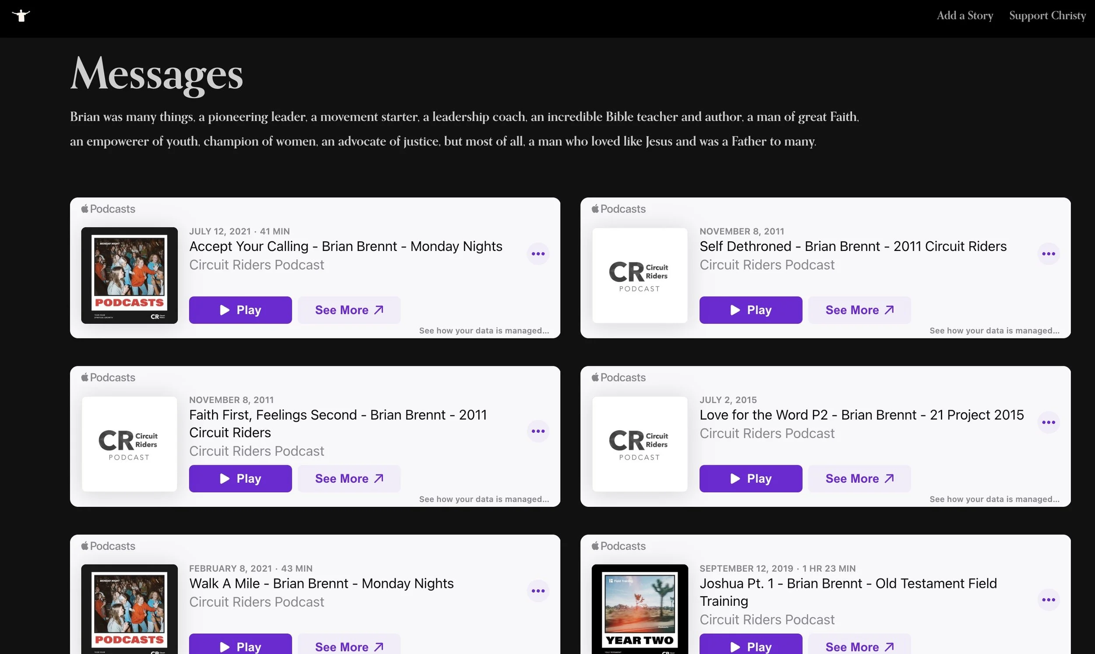Open options menu for Accept Your Calling
This screenshot has width=1095, height=654.
pyautogui.click(x=538, y=253)
